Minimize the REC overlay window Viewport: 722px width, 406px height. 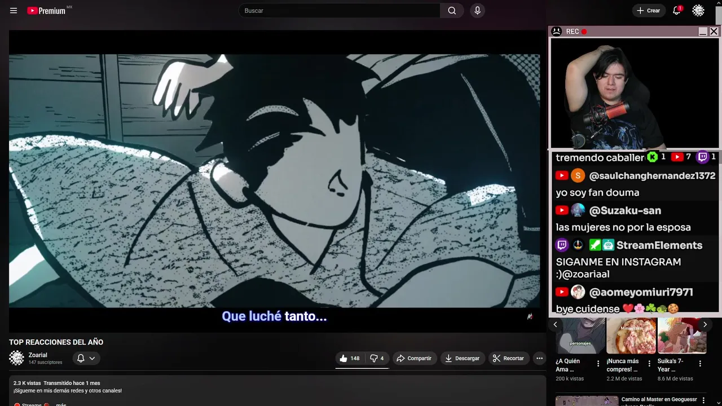[x=703, y=32]
